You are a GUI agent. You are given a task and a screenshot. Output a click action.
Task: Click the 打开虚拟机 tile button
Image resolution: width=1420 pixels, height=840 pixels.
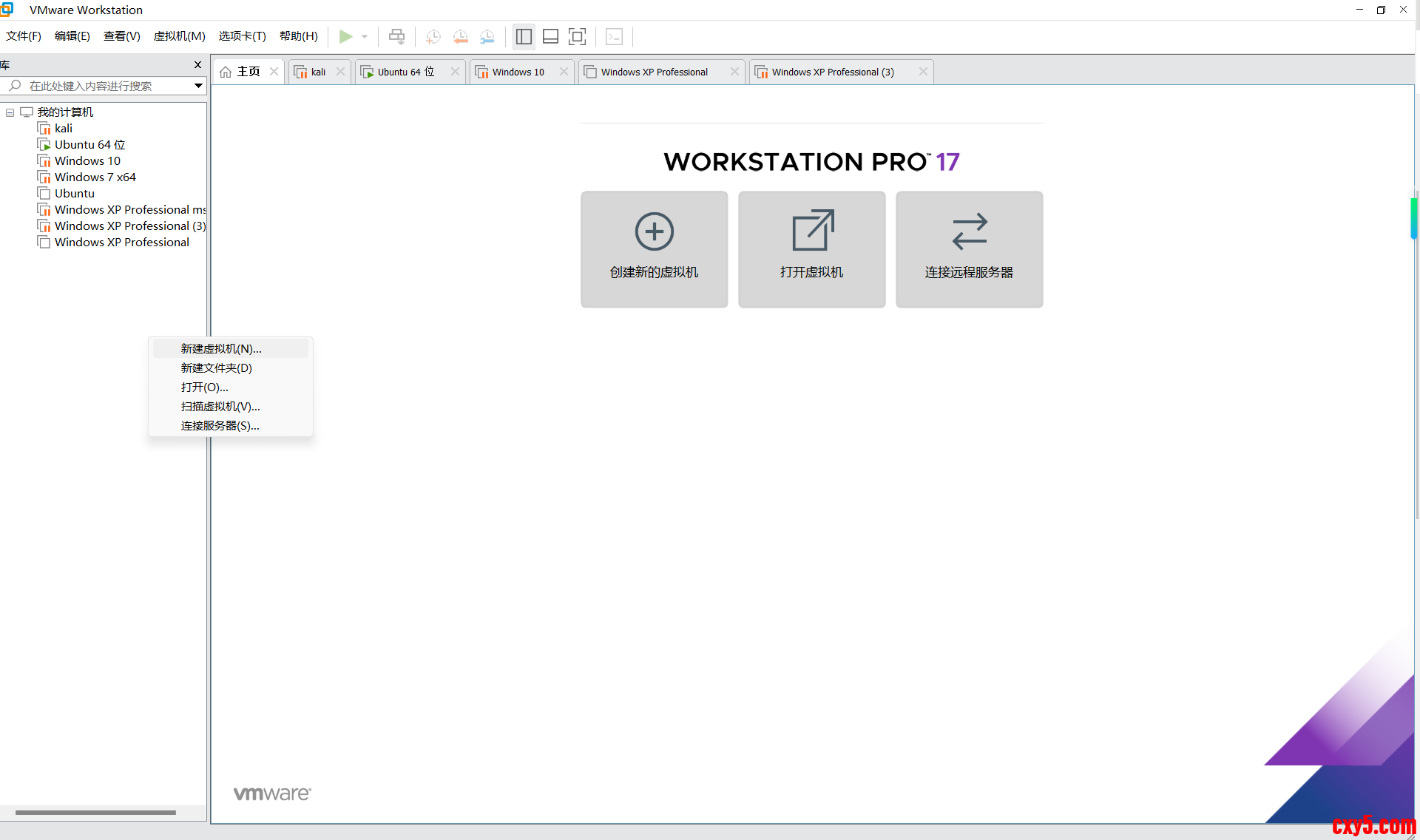811,249
